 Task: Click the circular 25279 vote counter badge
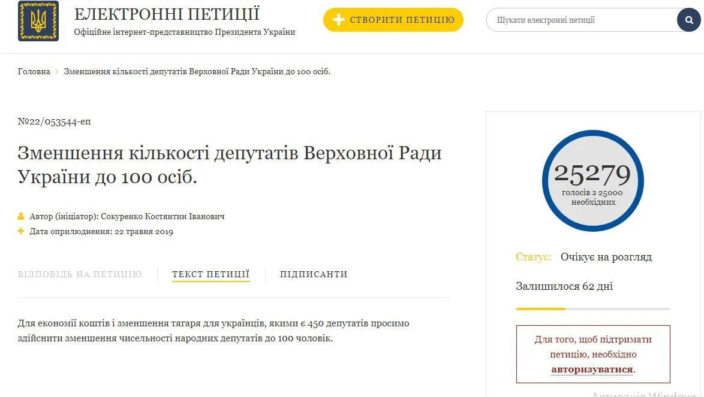(592, 181)
